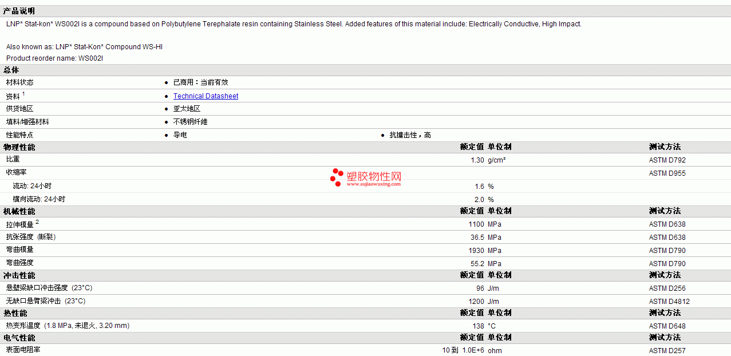This screenshot has height=356, width=731.
Task: Click ASTM D638 in the 拉伸模量 row
Action: tap(667, 224)
